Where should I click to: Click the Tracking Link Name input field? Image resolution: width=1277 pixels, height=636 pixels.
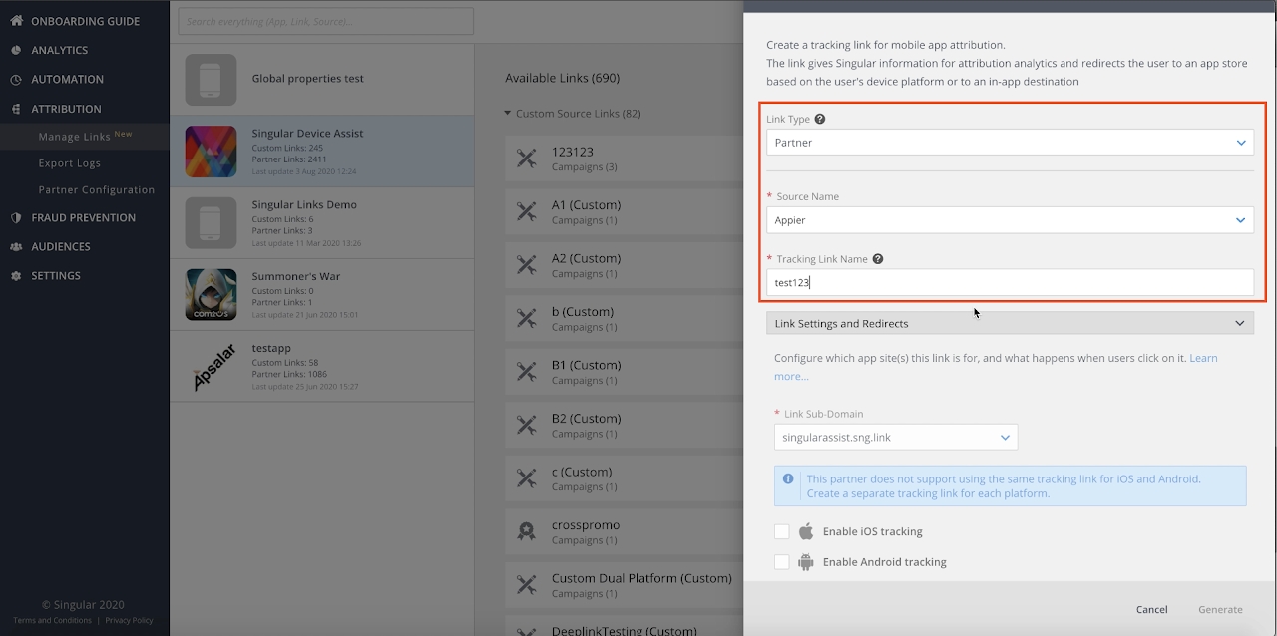1010,283
